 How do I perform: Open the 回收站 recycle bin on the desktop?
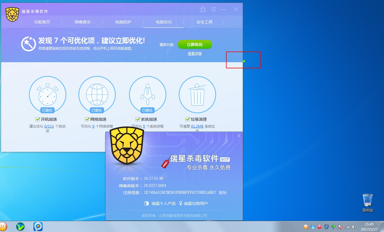tap(368, 203)
